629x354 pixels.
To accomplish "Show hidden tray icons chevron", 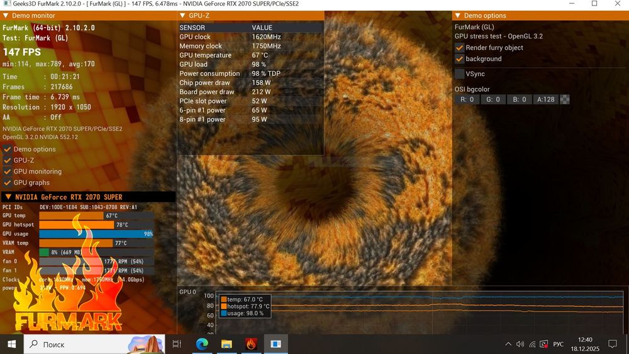I will point(508,344).
